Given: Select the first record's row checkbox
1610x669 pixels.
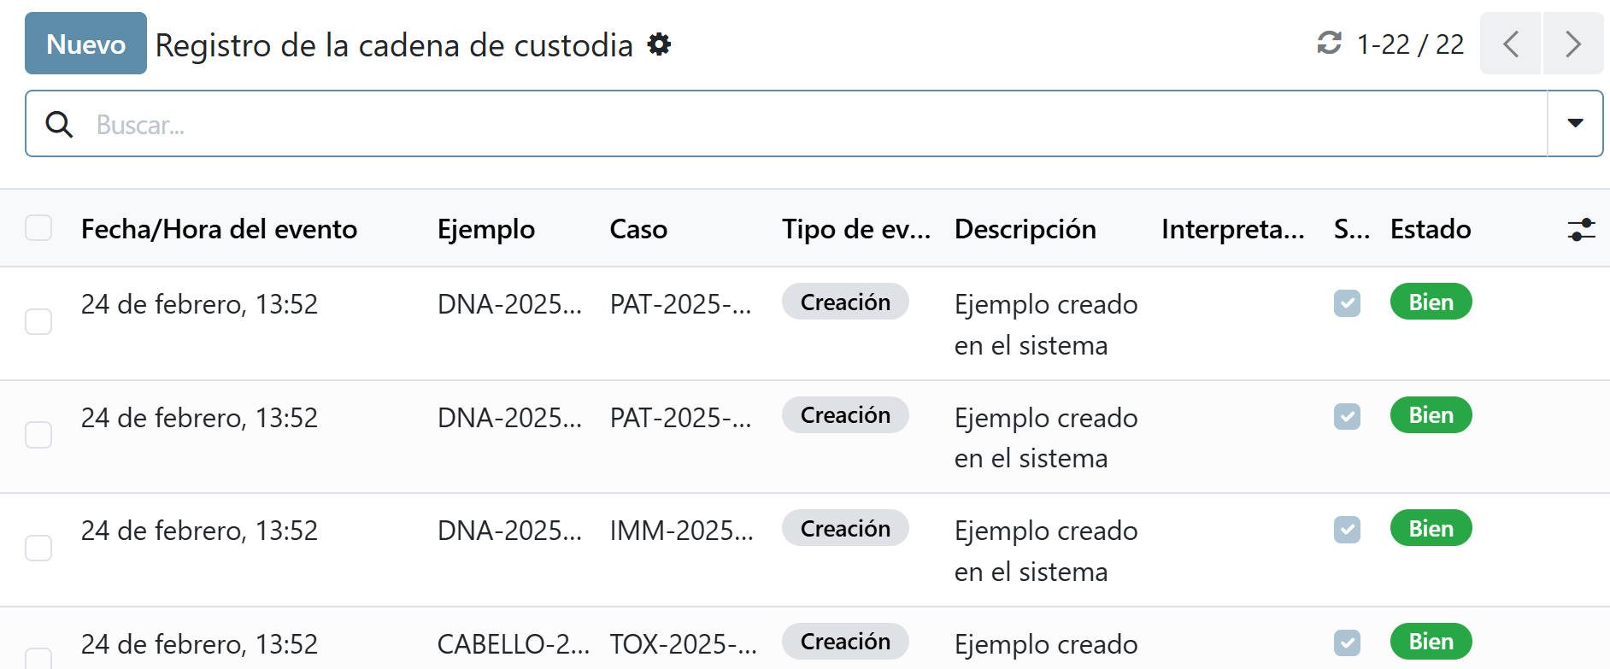Looking at the screenshot, I should (x=38, y=322).
